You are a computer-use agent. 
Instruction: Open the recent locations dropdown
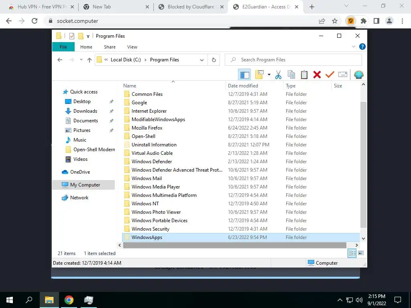pyautogui.click(x=81, y=60)
